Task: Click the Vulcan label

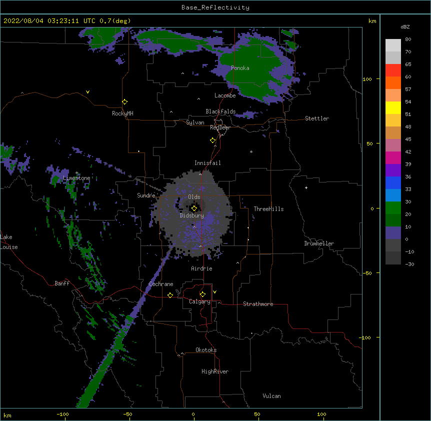Action: 271,396
